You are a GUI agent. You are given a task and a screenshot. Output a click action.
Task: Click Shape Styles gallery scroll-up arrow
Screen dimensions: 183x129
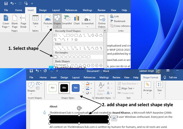[83, 84]
